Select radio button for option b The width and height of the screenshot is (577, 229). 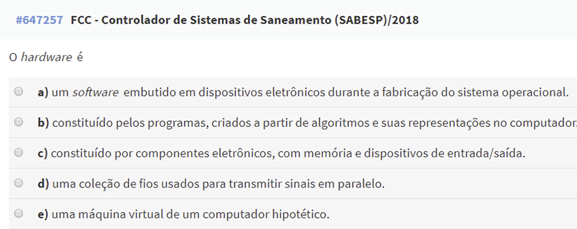(x=18, y=122)
